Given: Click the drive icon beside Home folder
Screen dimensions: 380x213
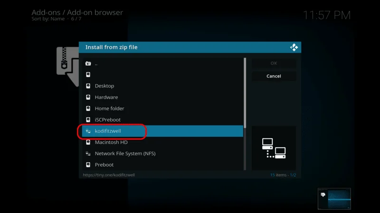Looking at the screenshot, I should [88, 108].
